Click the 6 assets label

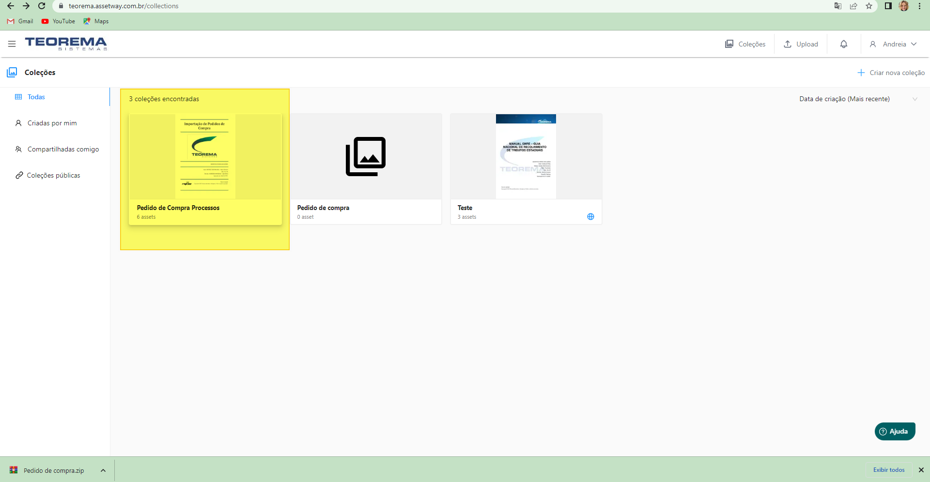[146, 217]
